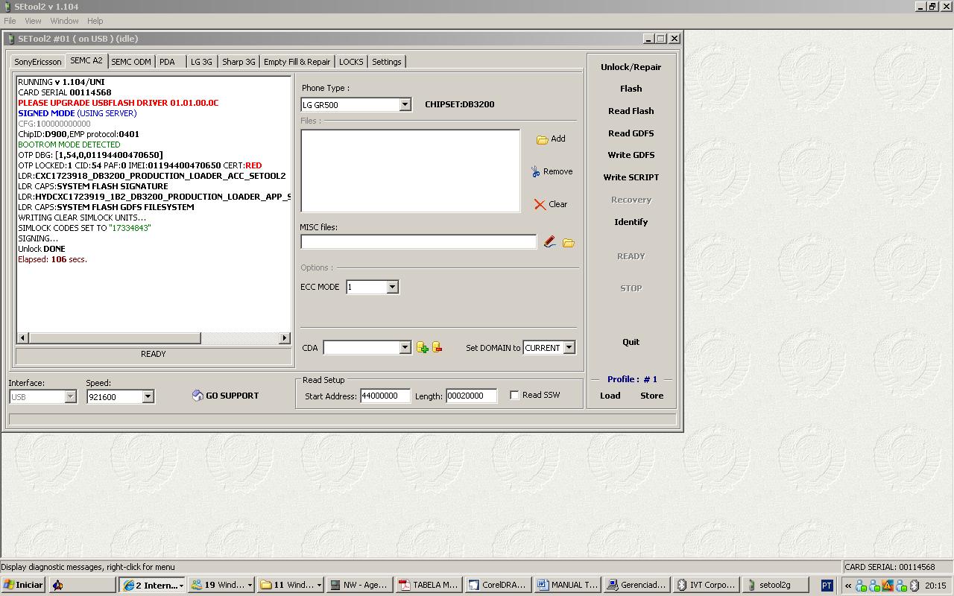Viewport: 954px width, 596px height.
Task: Click the Read Flash button
Action: (631, 111)
